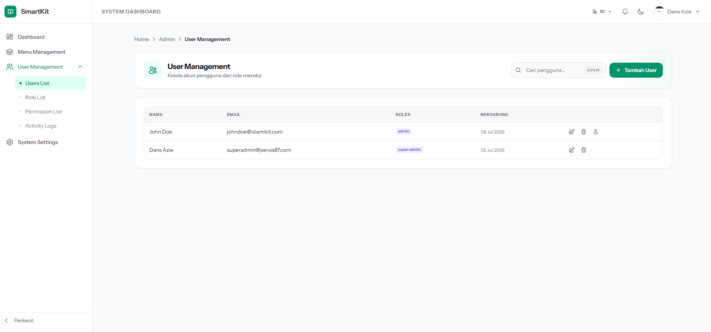Delete Dans Azie user

(584, 150)
